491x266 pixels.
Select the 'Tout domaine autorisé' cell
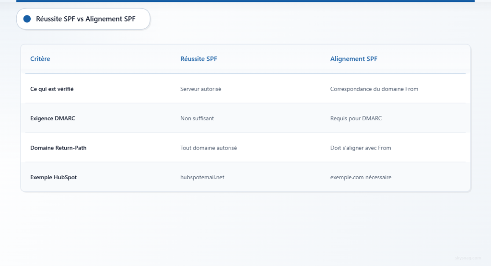(208, 148)
